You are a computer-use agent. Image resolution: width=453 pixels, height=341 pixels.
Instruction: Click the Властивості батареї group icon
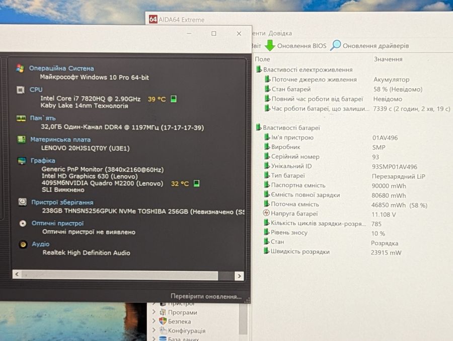(259, 127)
